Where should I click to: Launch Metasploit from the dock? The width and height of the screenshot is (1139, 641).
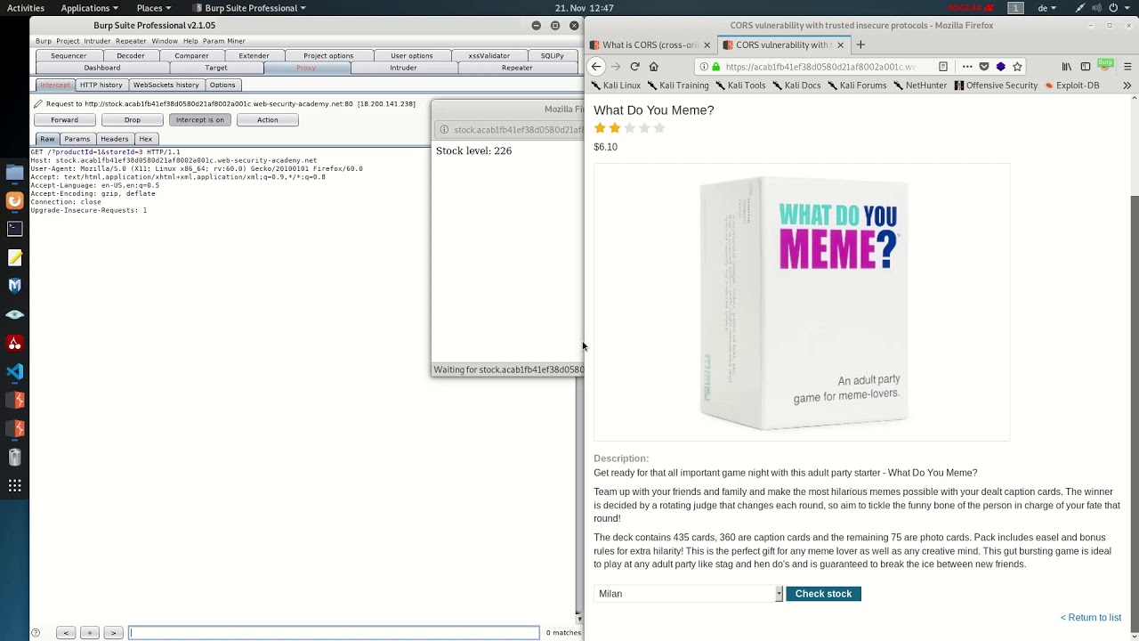[14, 286]
